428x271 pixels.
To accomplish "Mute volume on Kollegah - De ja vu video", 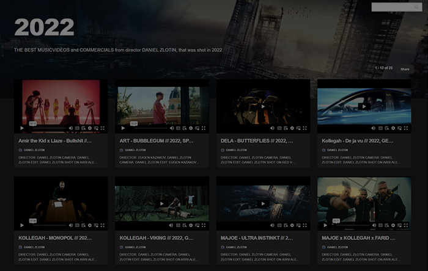I will 374,128.
